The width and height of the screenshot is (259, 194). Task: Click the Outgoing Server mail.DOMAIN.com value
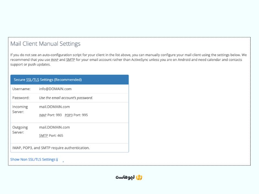[54, 127]
